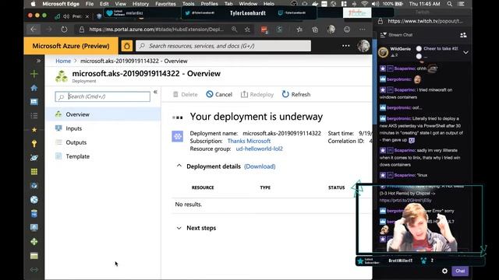The height and width of the screenshot is (280, 499).
Task: Download the deployment details
Action: coord(260,166)
